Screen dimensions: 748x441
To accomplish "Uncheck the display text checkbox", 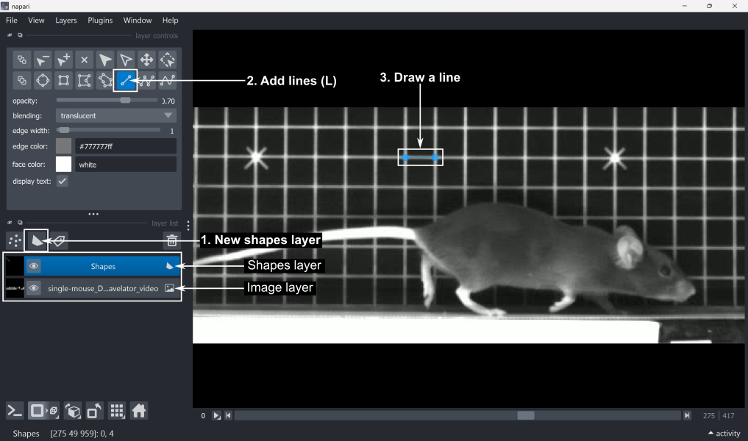I will (63, 181).
